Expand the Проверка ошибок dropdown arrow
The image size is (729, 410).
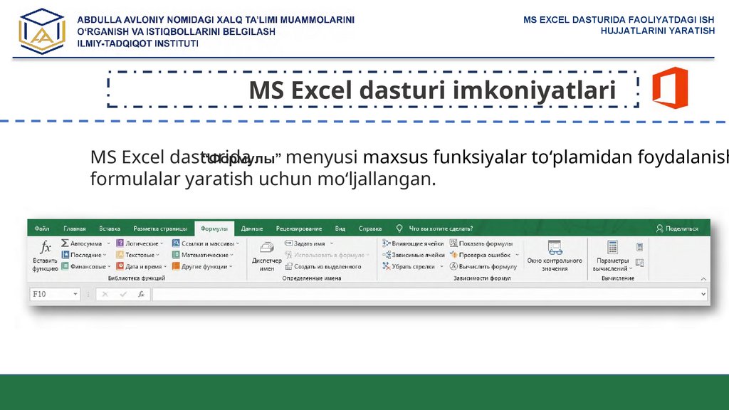(x=517, y=256)
